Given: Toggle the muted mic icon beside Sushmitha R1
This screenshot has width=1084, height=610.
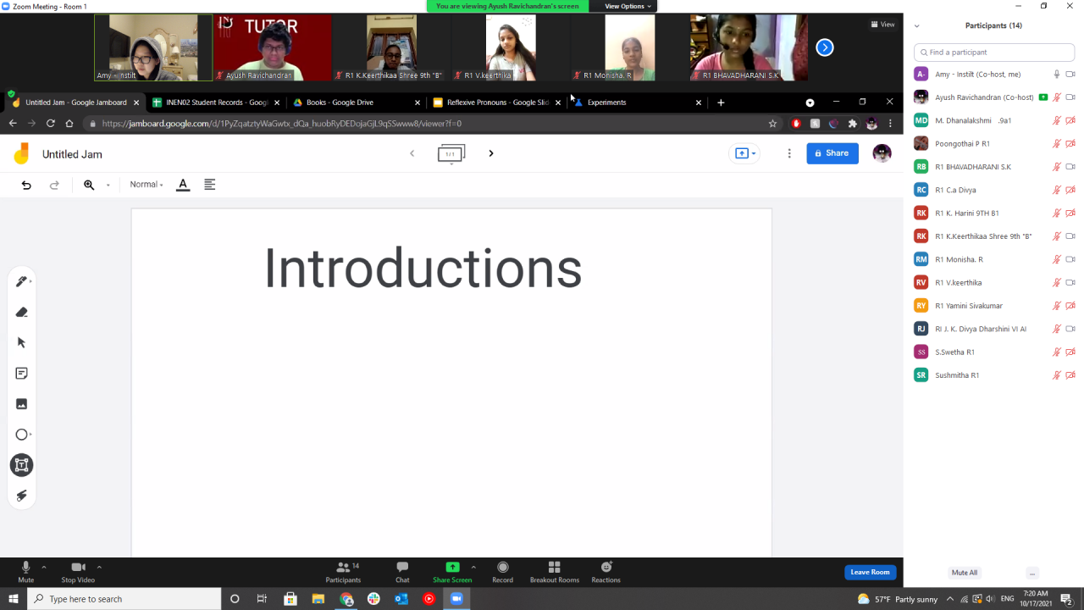Looking at the screenshot, I should point(1057,375).
